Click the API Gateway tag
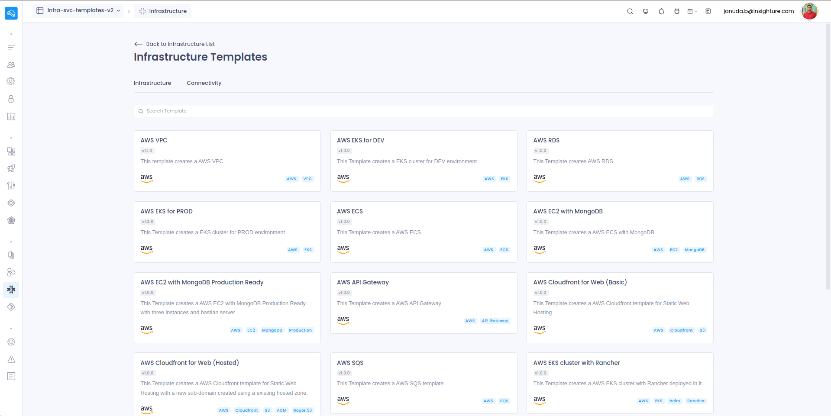Viewport: 831px width, 416px height. click(x=495, y=321)
